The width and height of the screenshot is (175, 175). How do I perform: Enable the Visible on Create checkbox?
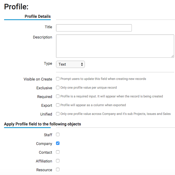click(x=58, y=79)
